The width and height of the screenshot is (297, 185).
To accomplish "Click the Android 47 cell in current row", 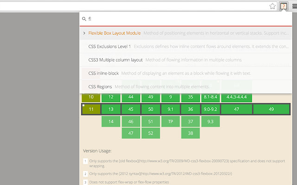I will click(x=237, y=109).
